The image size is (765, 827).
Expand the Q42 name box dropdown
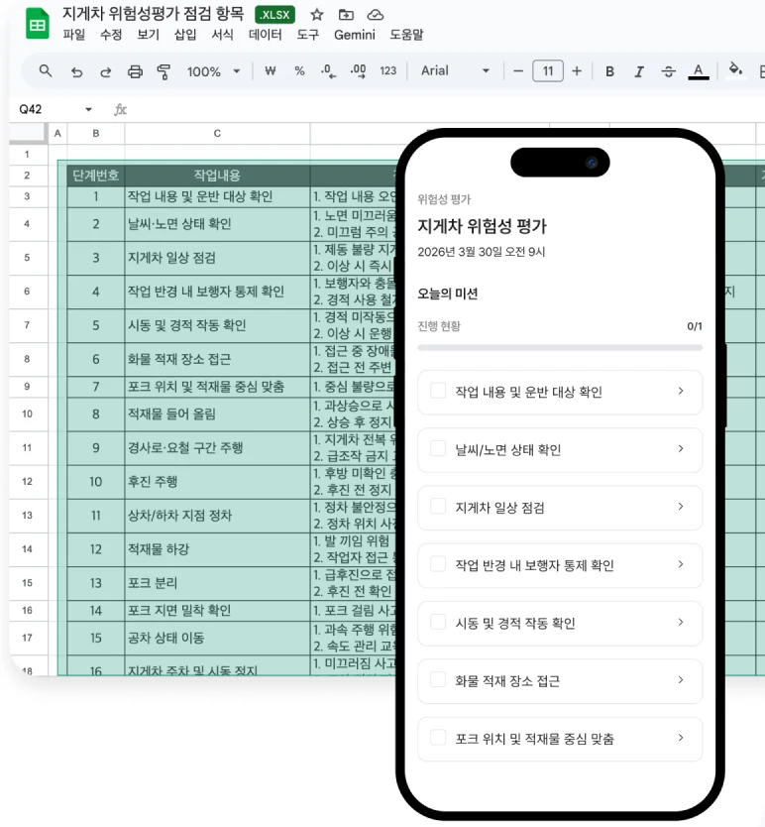coord(88,109)
